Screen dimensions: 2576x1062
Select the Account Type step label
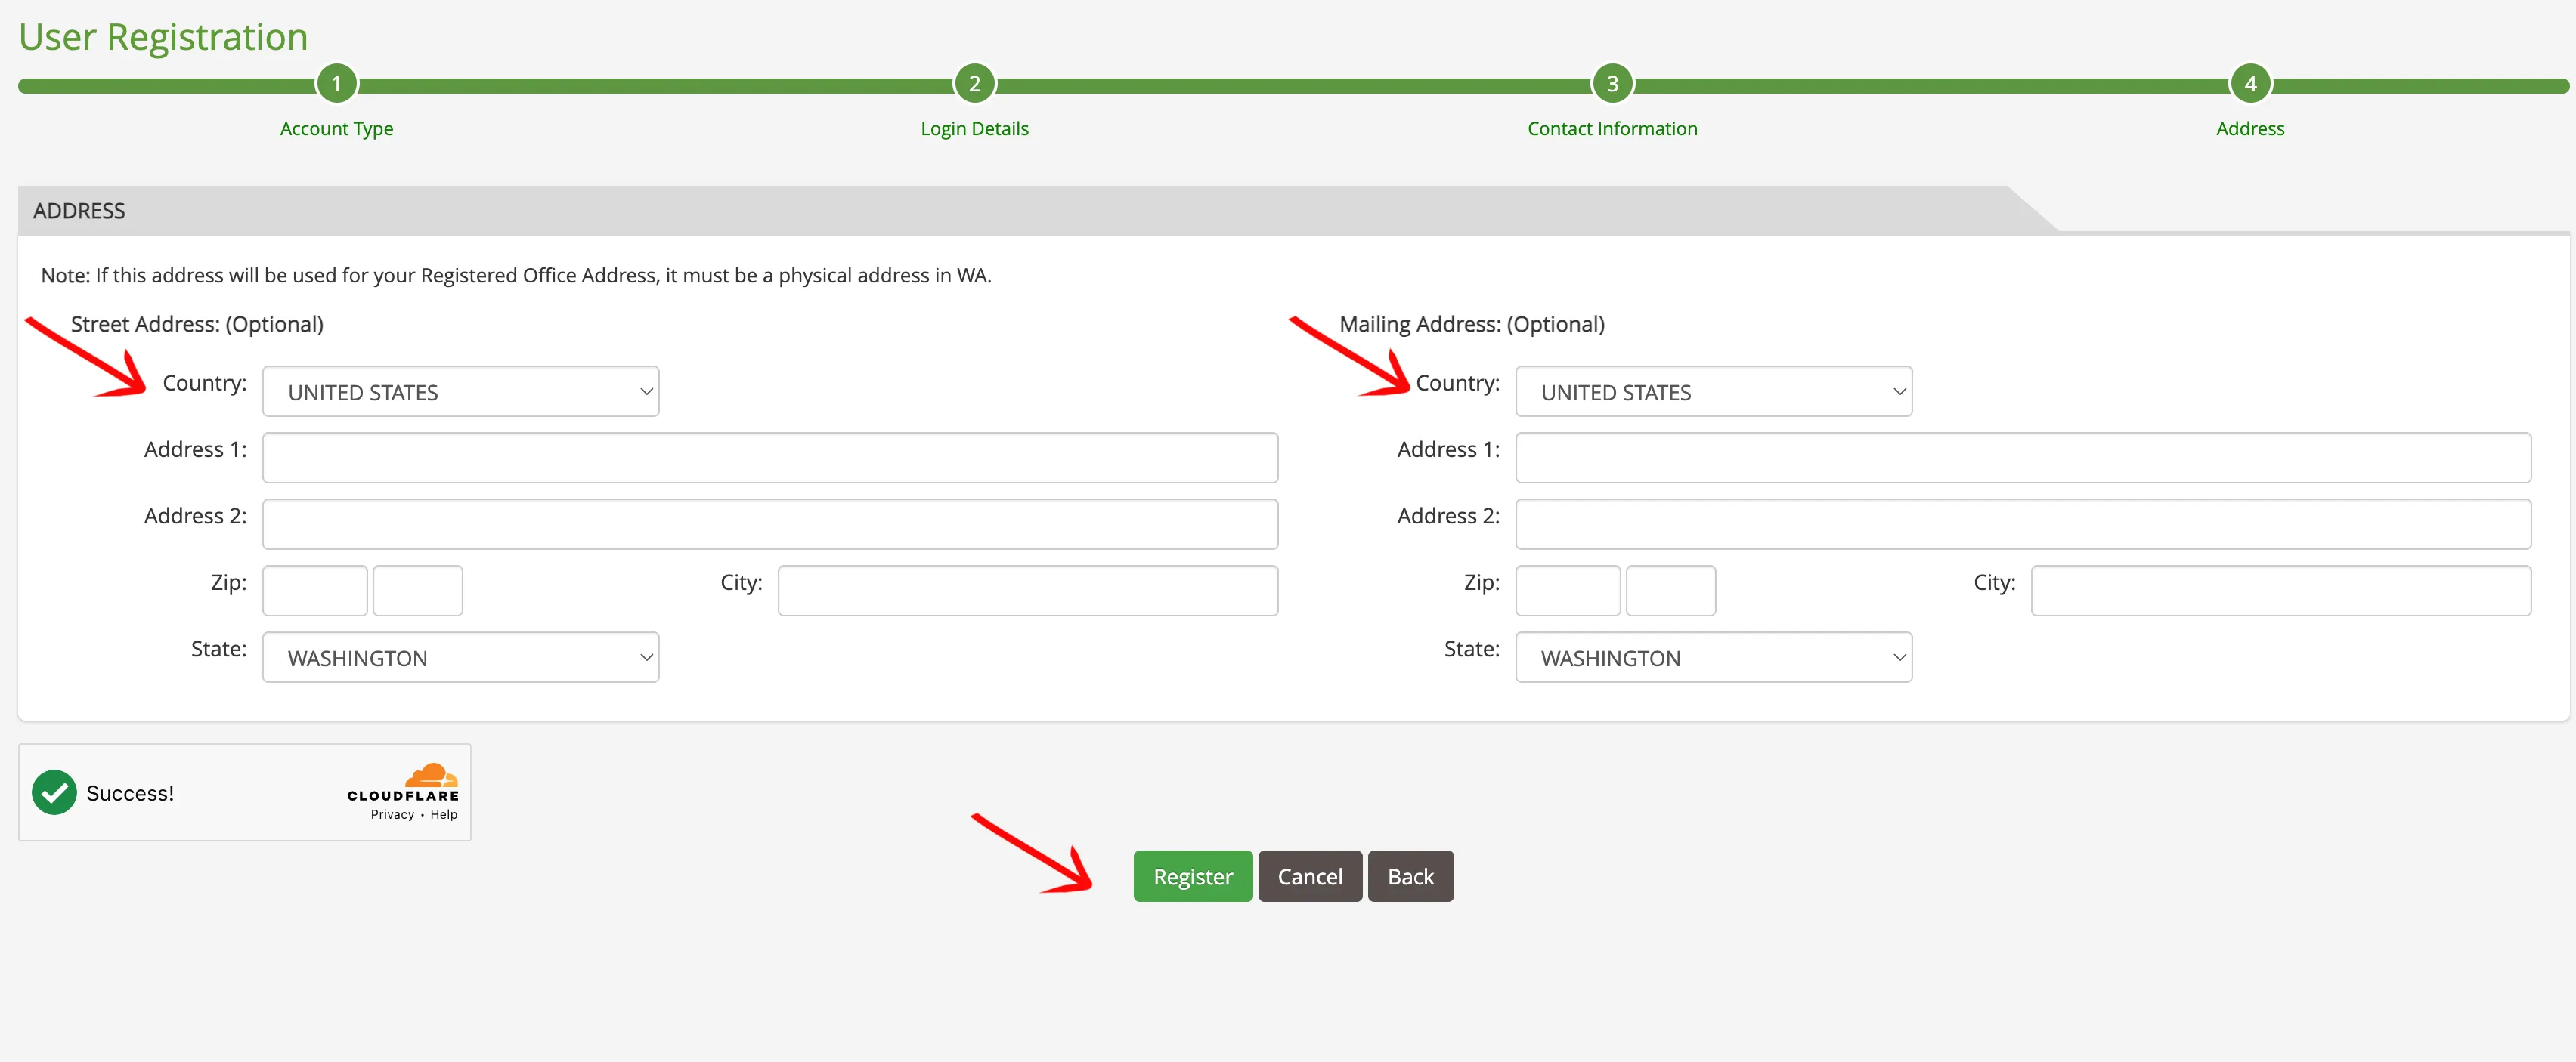pos(336,129)
